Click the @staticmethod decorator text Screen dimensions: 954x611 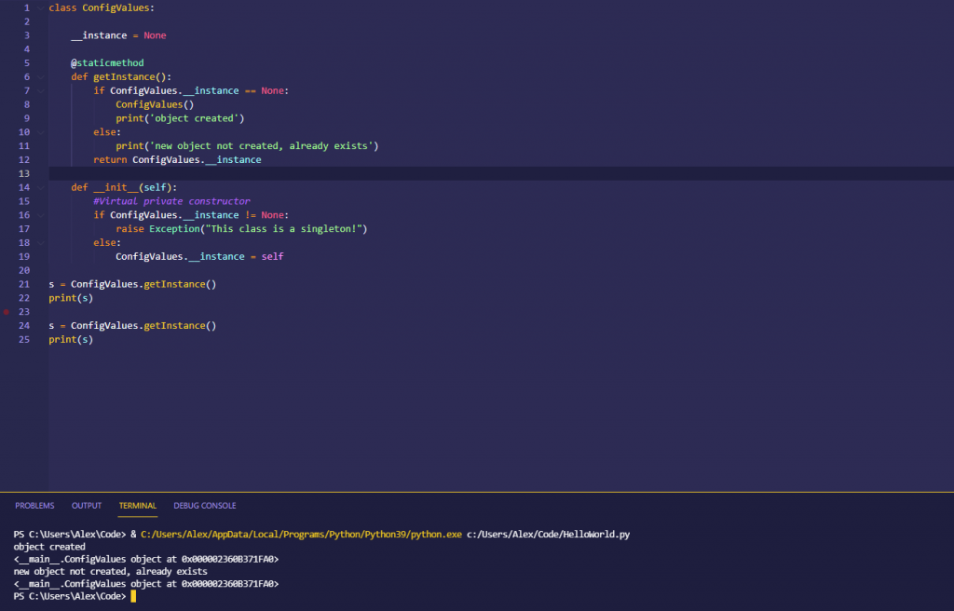tap(108, 62)
